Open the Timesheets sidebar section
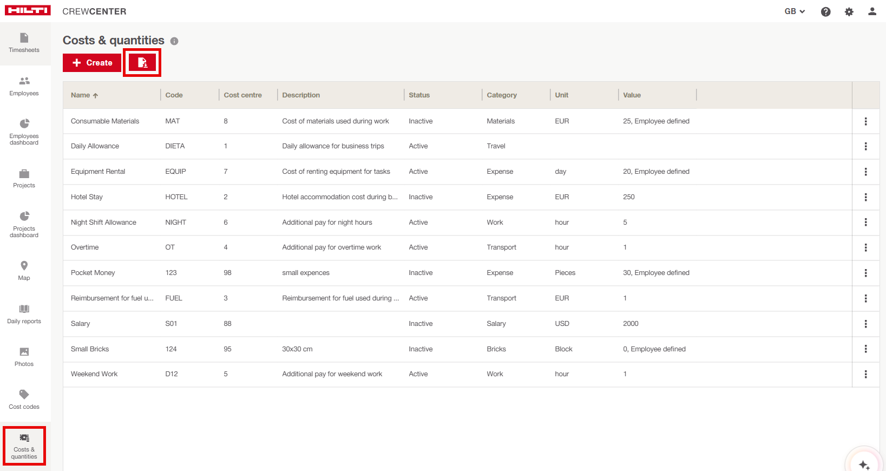 (x=24, y=43)
